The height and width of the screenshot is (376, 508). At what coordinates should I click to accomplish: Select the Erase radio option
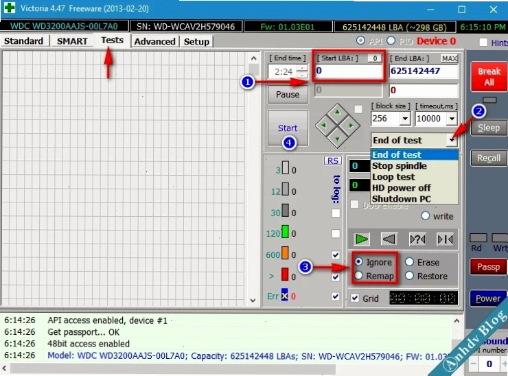click(x=410, y=261)
